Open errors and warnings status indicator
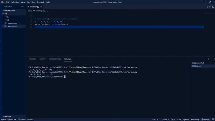The width and height of the screenshot is (215, 121). click(21, 120)
